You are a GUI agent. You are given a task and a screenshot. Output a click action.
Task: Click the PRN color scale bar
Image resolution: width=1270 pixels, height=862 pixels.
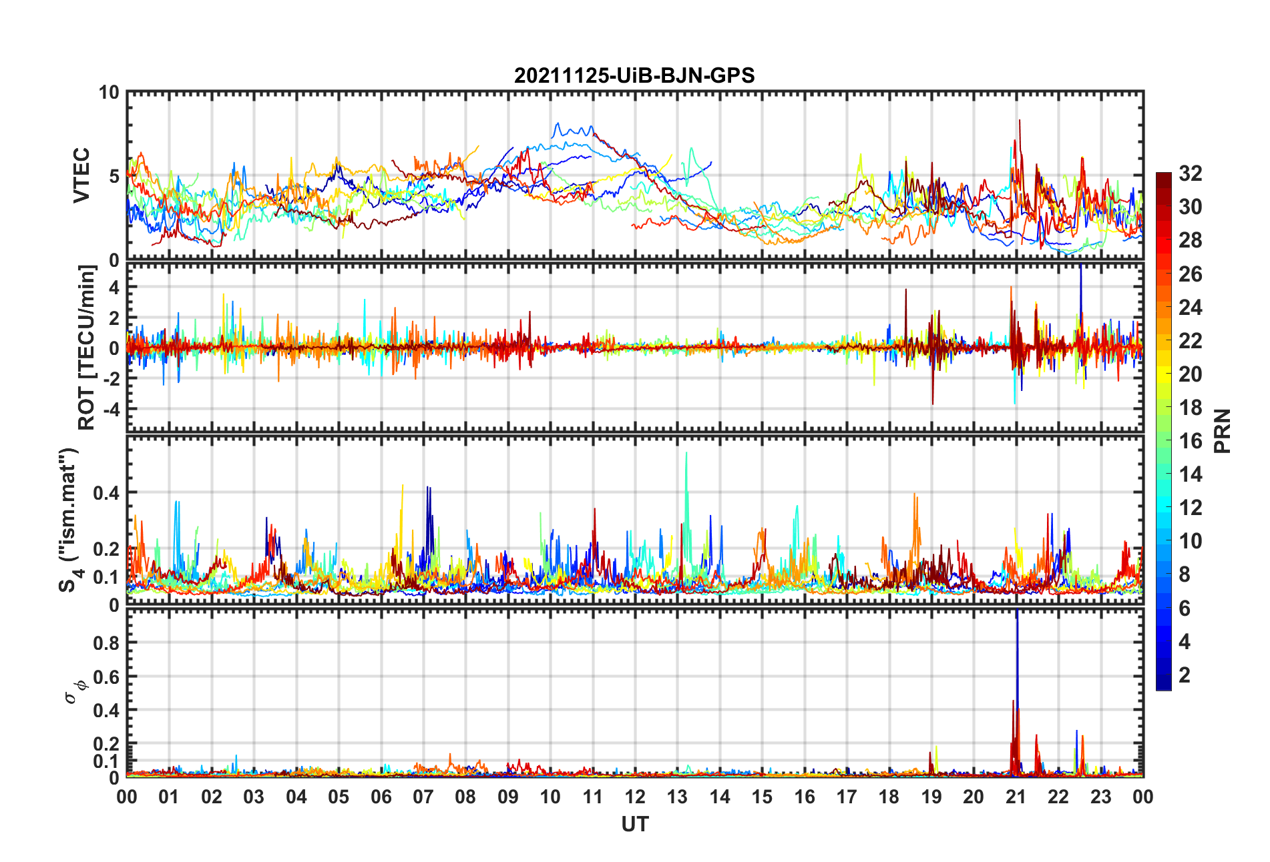coord(1163,431)
